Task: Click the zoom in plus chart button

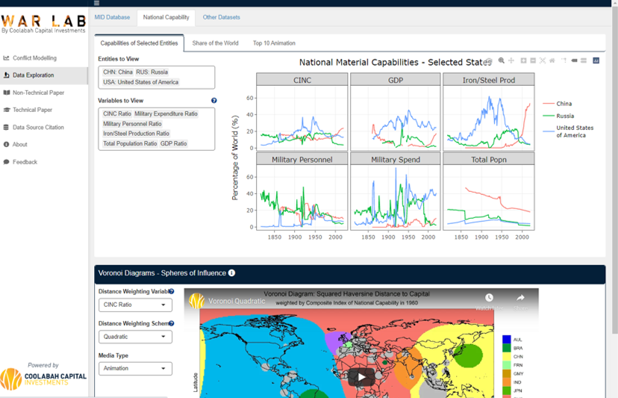Action: click(x=523, y=60)
